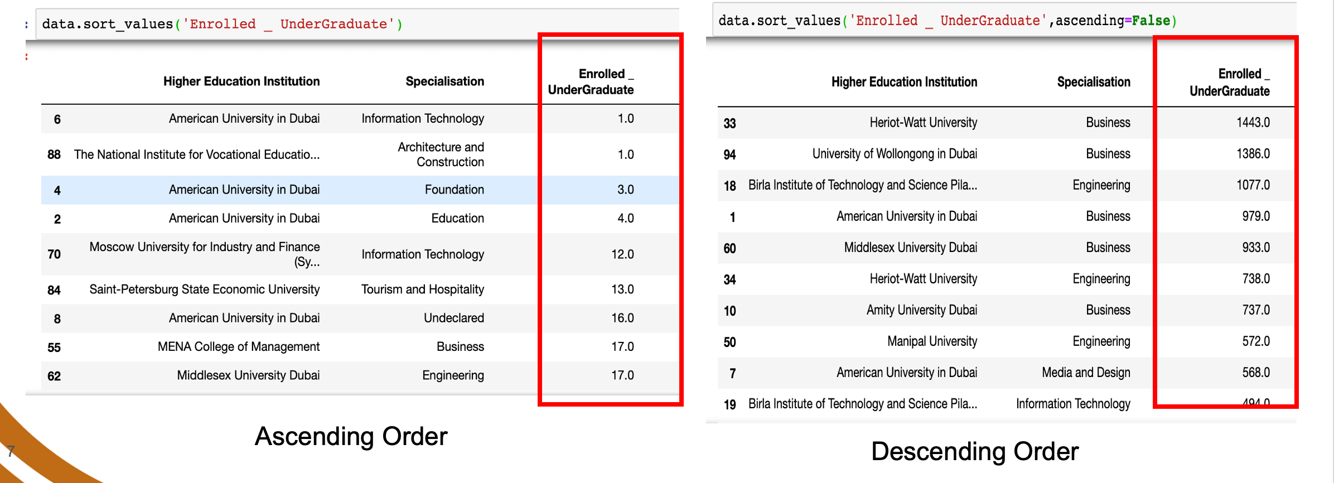Click 'Information Technology' in descending row 19
The height and width of the screenshot is (483, 1334).
1073,404
